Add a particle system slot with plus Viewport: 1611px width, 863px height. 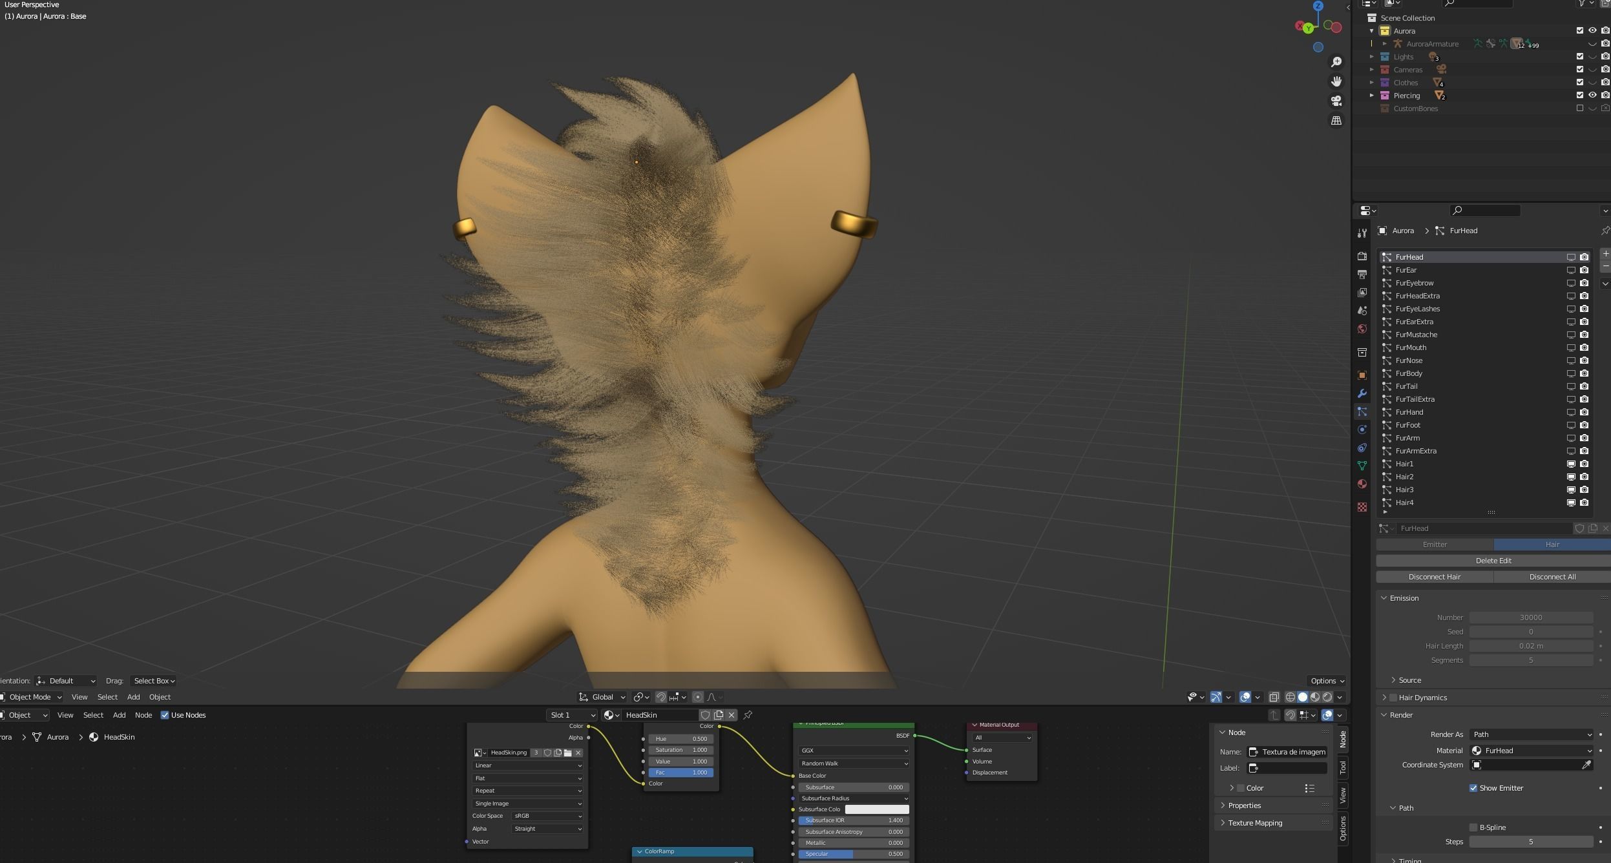[x=1605, y=254]
